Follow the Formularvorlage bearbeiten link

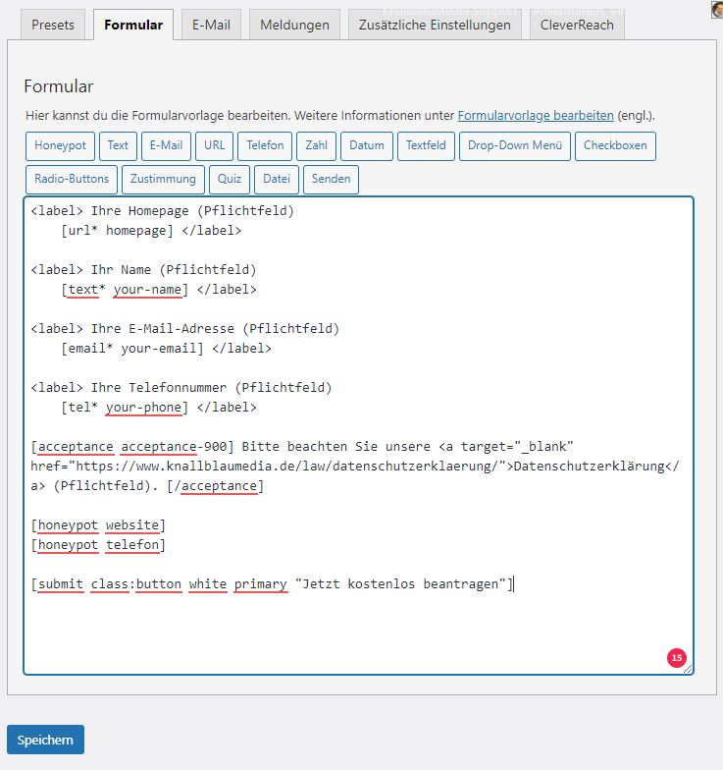tap(536, 116)
